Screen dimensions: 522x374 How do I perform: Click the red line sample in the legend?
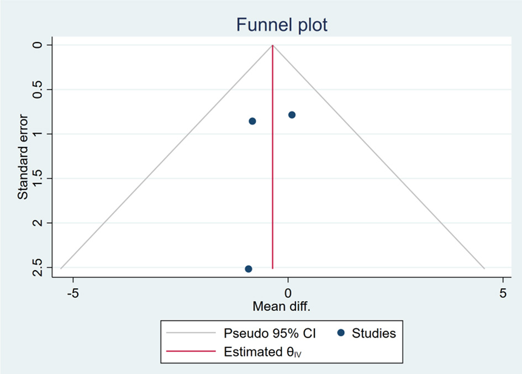pyautogui.click(x=190, y=351)
